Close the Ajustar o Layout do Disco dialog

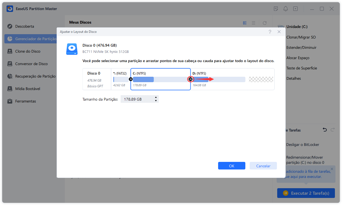pos(279,32)
